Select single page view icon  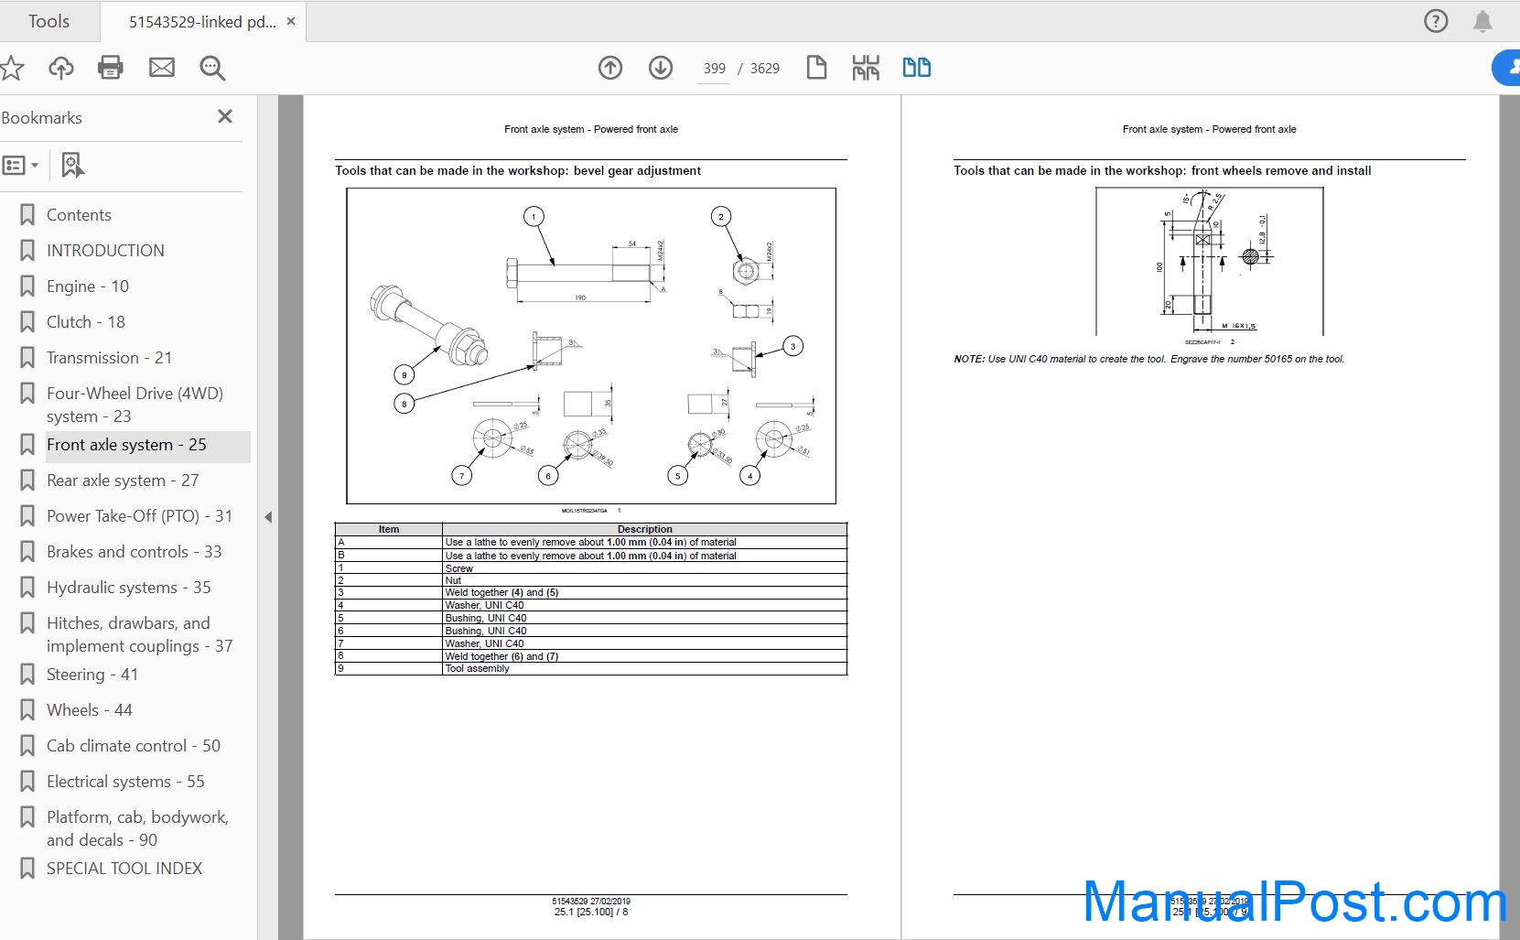(x=816, y=68)
